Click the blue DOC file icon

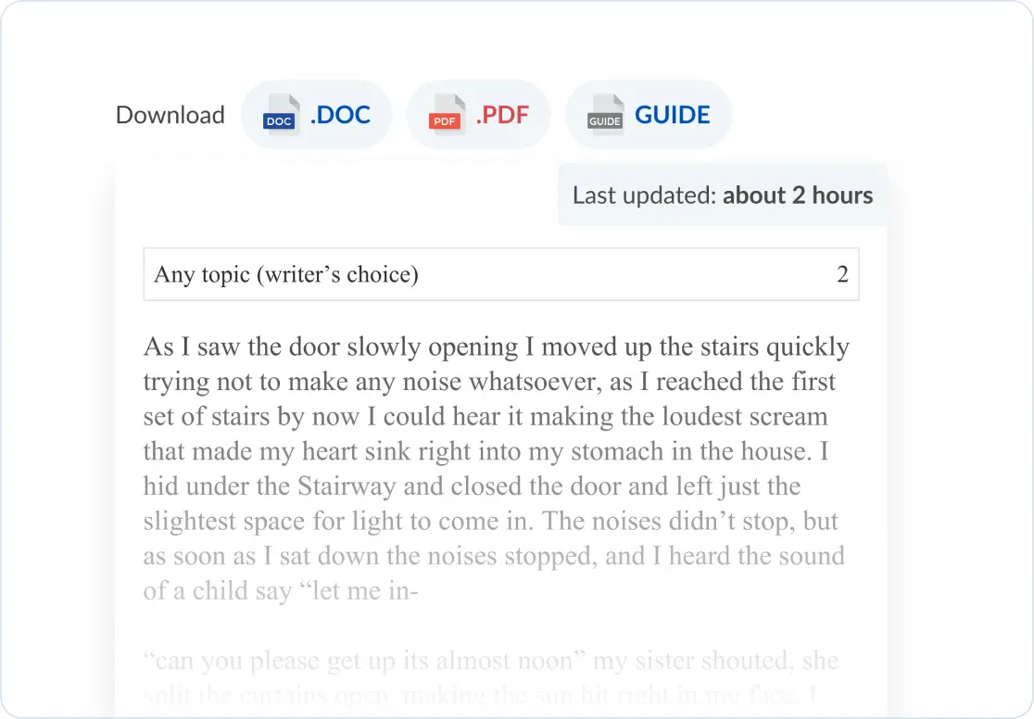click(282, 115)
